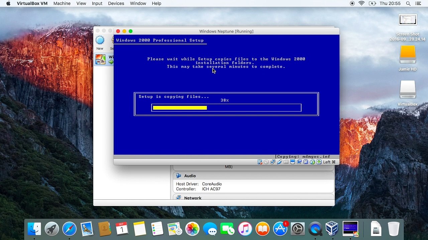Open System Preferences from the Dock

point(298,229)
